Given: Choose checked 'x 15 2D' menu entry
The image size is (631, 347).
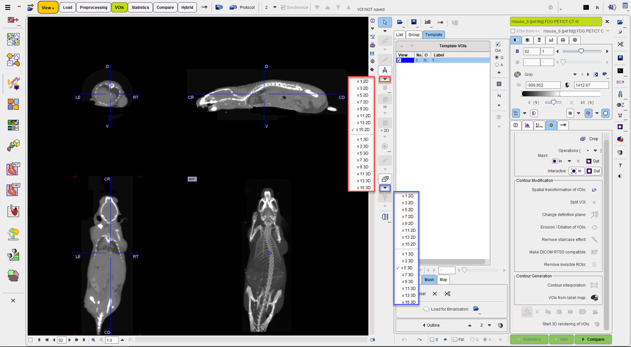Looking at the screenshot, I should [x=361, y=130].
